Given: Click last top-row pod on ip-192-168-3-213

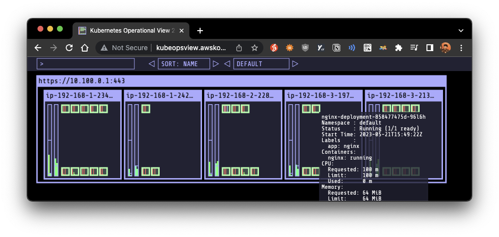Looking at the screenshot, I should 415,109.
